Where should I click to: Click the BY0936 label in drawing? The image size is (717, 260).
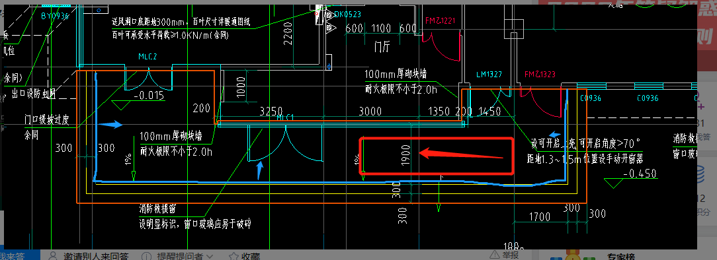[55, 16]
